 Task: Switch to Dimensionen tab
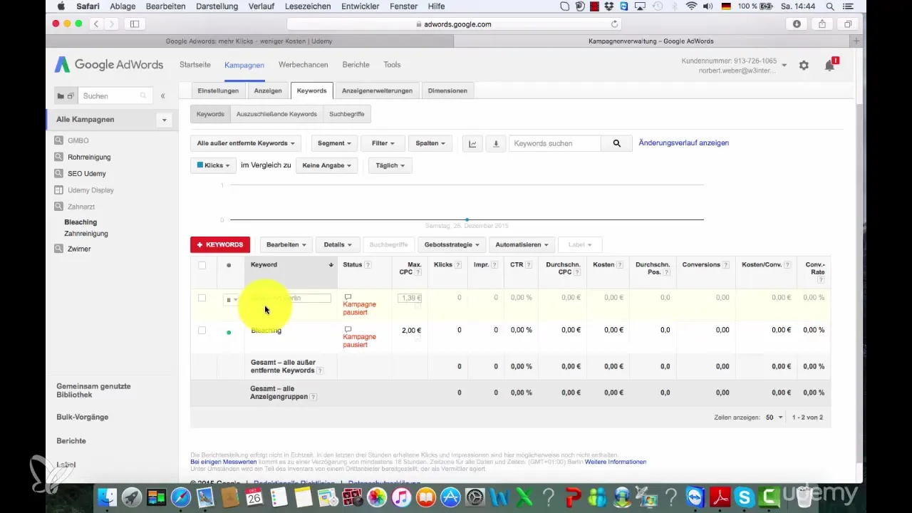click(447, 90)
